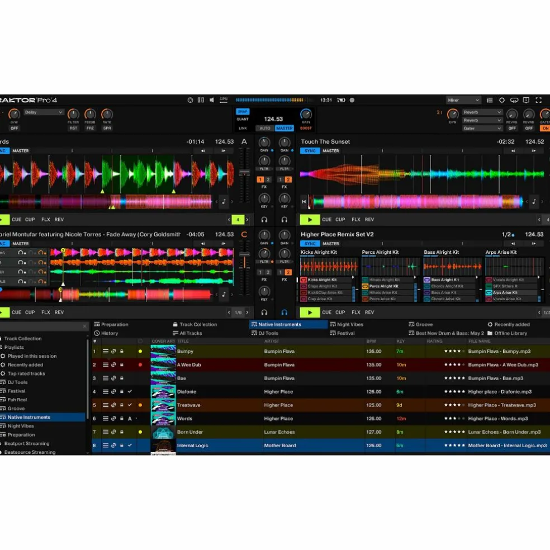Click the link icon on Bumpy row
The height and width of the screenshot is (550, 550).
(x=113, y=351)
